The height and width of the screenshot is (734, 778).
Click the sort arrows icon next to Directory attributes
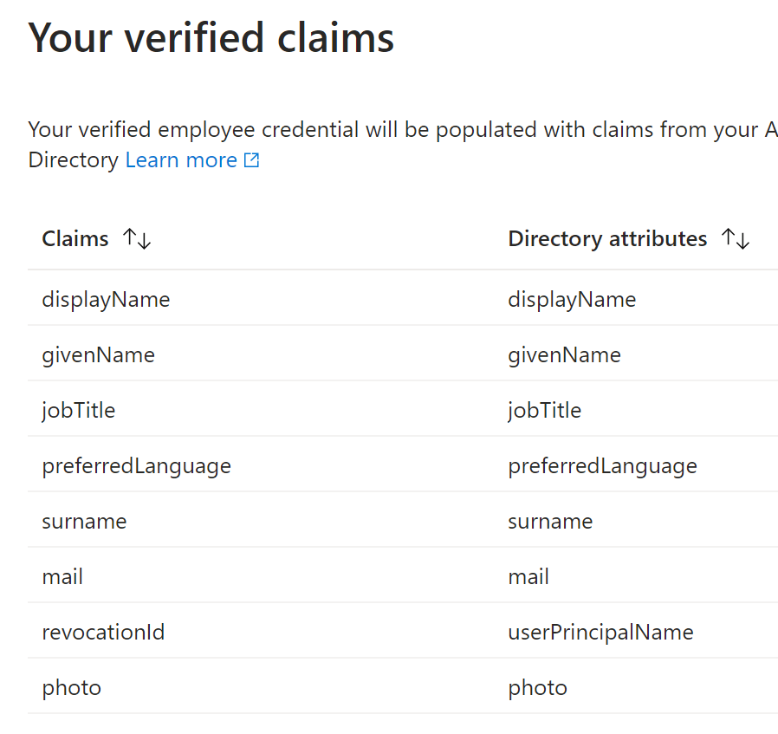[736, 239]
